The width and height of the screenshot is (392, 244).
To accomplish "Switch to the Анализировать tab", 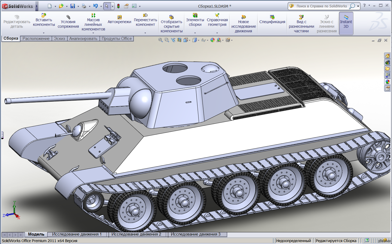I will 83,39.
